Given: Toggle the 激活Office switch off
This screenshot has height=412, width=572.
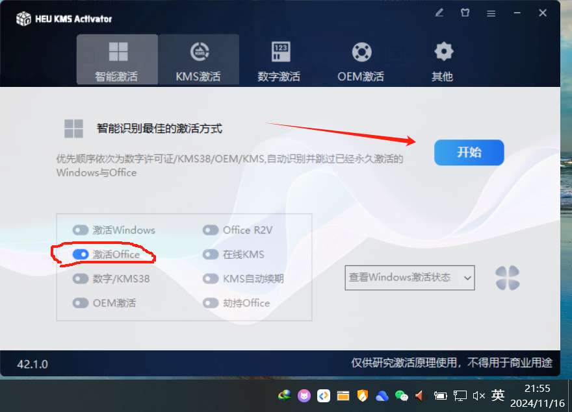Looking at the screenshot, I should pyautogui.click(x=81, y=254).
